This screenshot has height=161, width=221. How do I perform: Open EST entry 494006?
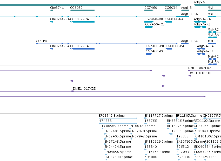[x=151, y=157]
